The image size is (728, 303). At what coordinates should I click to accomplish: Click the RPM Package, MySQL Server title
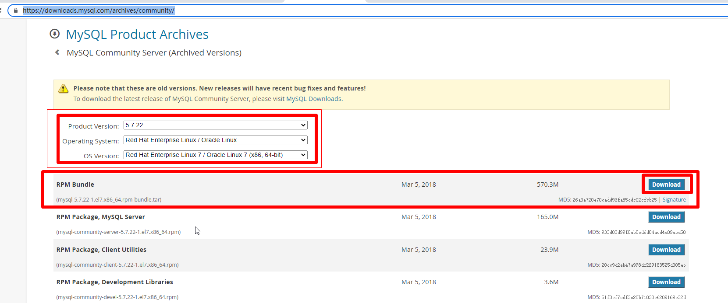click(x=101, y=217)
